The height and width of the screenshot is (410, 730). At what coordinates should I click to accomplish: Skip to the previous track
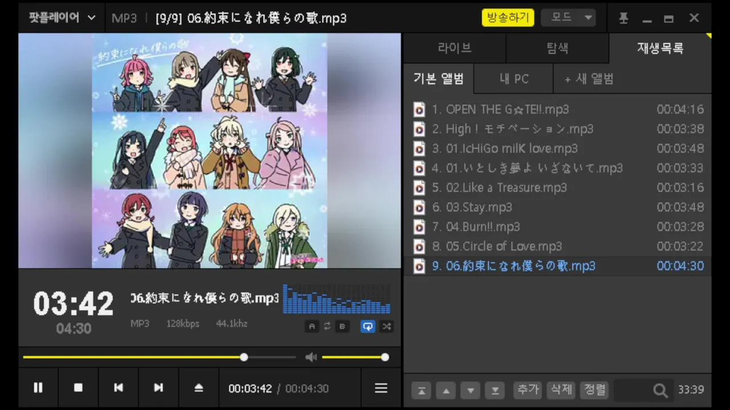click(119, 388)
